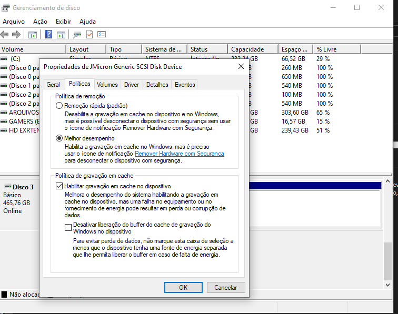Image resolution: width=398 pixels, height=314 pixels.
Task: Select the Políticas tab
Action: 79,84
